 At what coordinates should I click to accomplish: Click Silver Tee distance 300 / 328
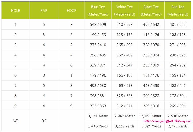tap(151, 96)
